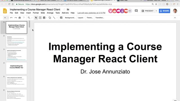Viewport: 180px width, 101px height.
Task: Open last edit revision history link
Action: [91, 13]
